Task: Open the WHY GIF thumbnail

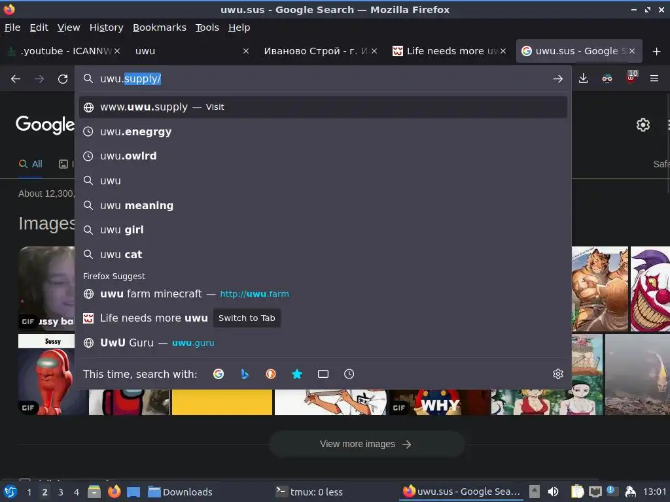Action: point(440,402)
